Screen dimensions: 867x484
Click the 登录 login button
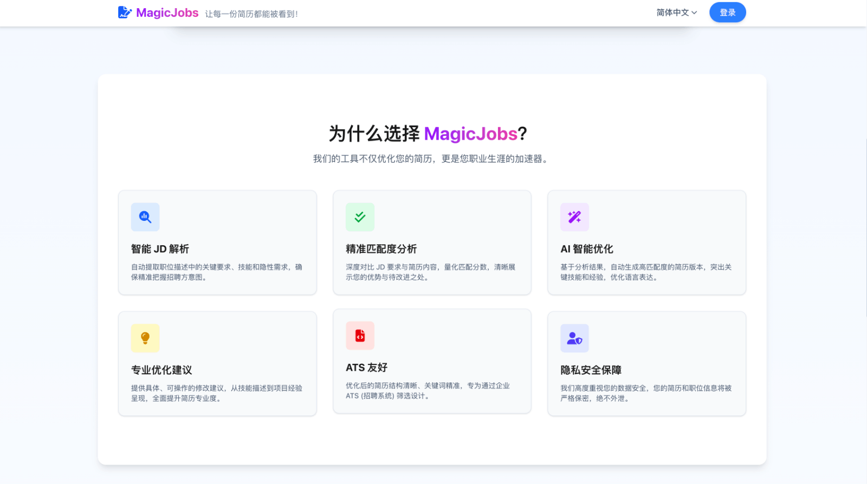coord(727,12)
